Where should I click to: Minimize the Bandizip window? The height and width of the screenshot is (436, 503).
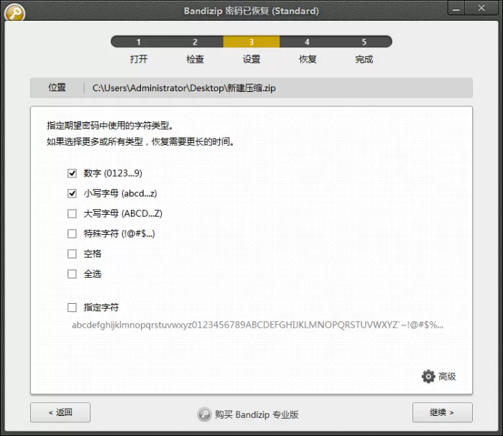coord(456,9)
